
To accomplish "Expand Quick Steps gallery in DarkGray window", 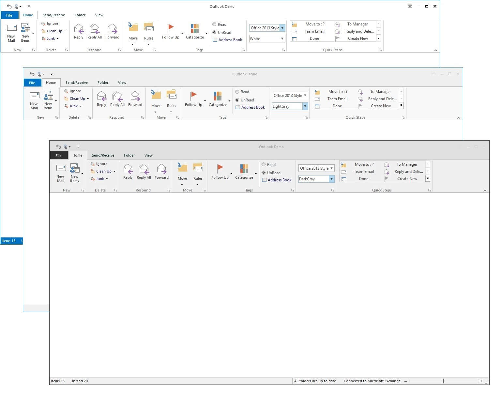I will tap(428, 178).
